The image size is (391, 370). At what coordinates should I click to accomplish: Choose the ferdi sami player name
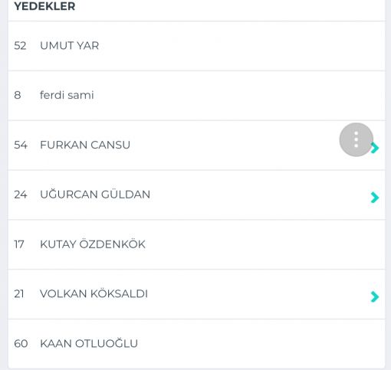pyautogui.click(x=67, y=95)
